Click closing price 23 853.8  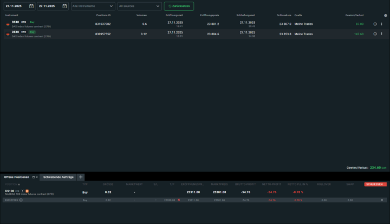coord(285,34)
